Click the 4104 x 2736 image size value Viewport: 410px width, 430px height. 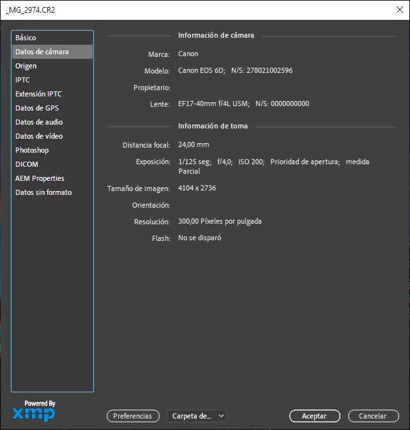[x=197, y=188]
